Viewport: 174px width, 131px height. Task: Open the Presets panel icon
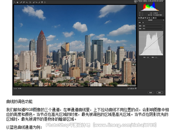click(156, 18)
